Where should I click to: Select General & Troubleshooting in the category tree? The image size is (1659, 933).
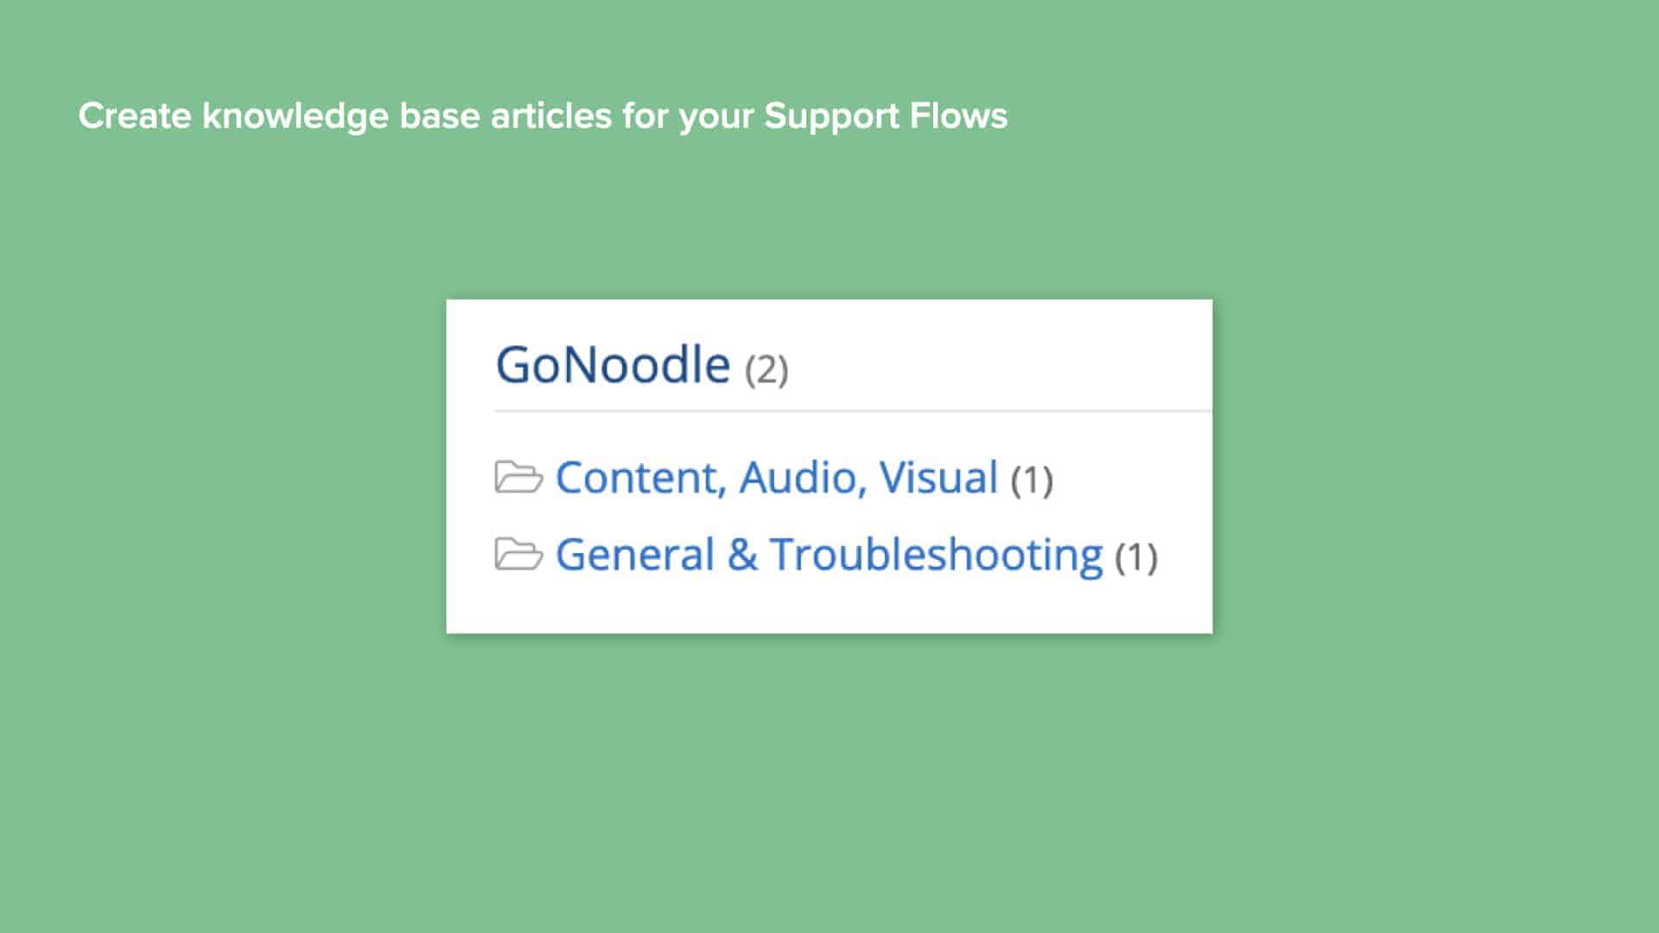coord(827,554)
